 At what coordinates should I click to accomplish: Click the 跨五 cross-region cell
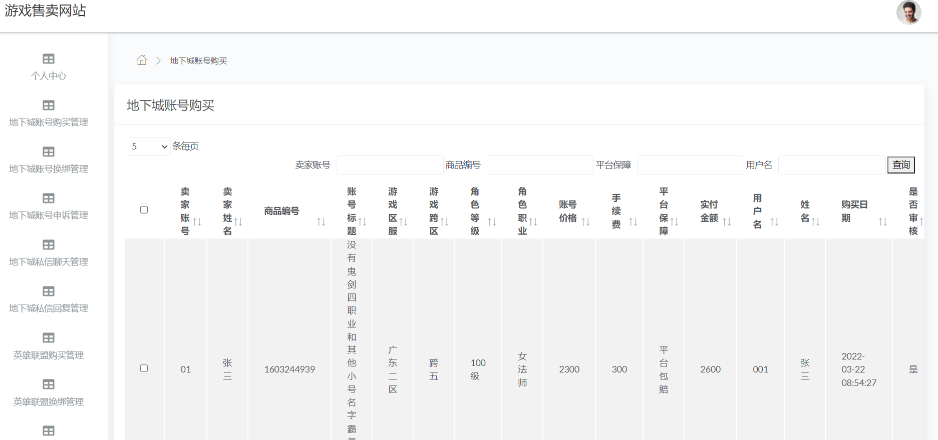coord(434,369)
